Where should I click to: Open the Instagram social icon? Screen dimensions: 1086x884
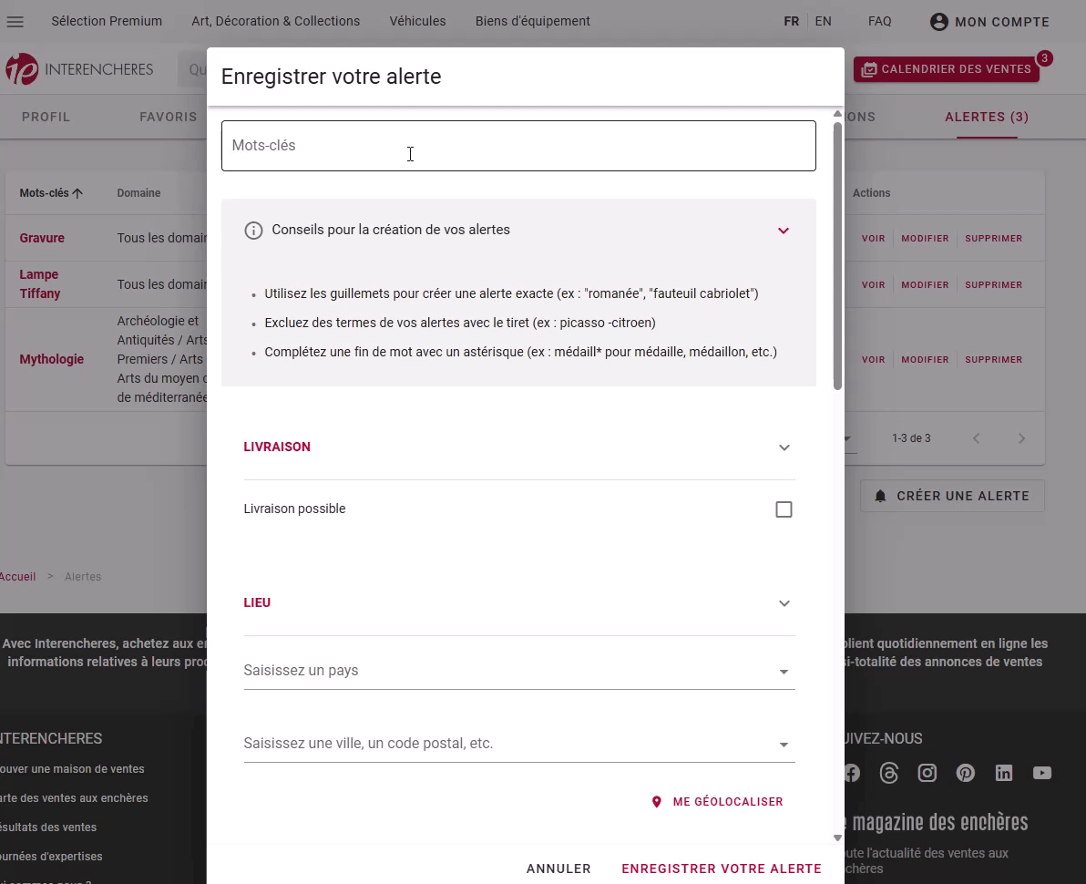[x=927, y=773]
